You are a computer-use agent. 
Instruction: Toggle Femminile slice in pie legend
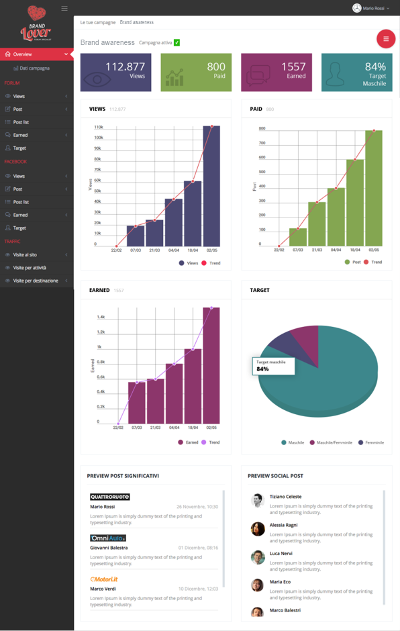371,442
